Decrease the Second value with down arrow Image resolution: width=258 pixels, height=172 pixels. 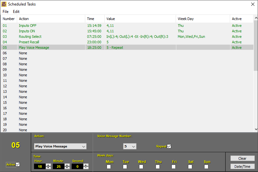pos(86,168)
